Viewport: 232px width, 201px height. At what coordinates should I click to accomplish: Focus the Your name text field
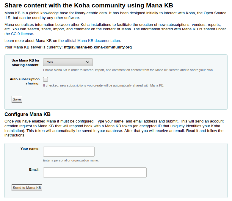pos(69,152)
